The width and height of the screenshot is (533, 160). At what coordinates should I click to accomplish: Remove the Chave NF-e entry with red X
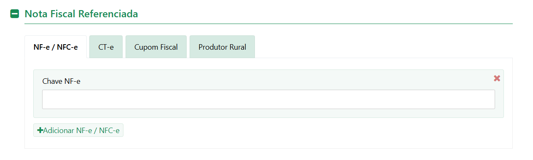[497, 78]
